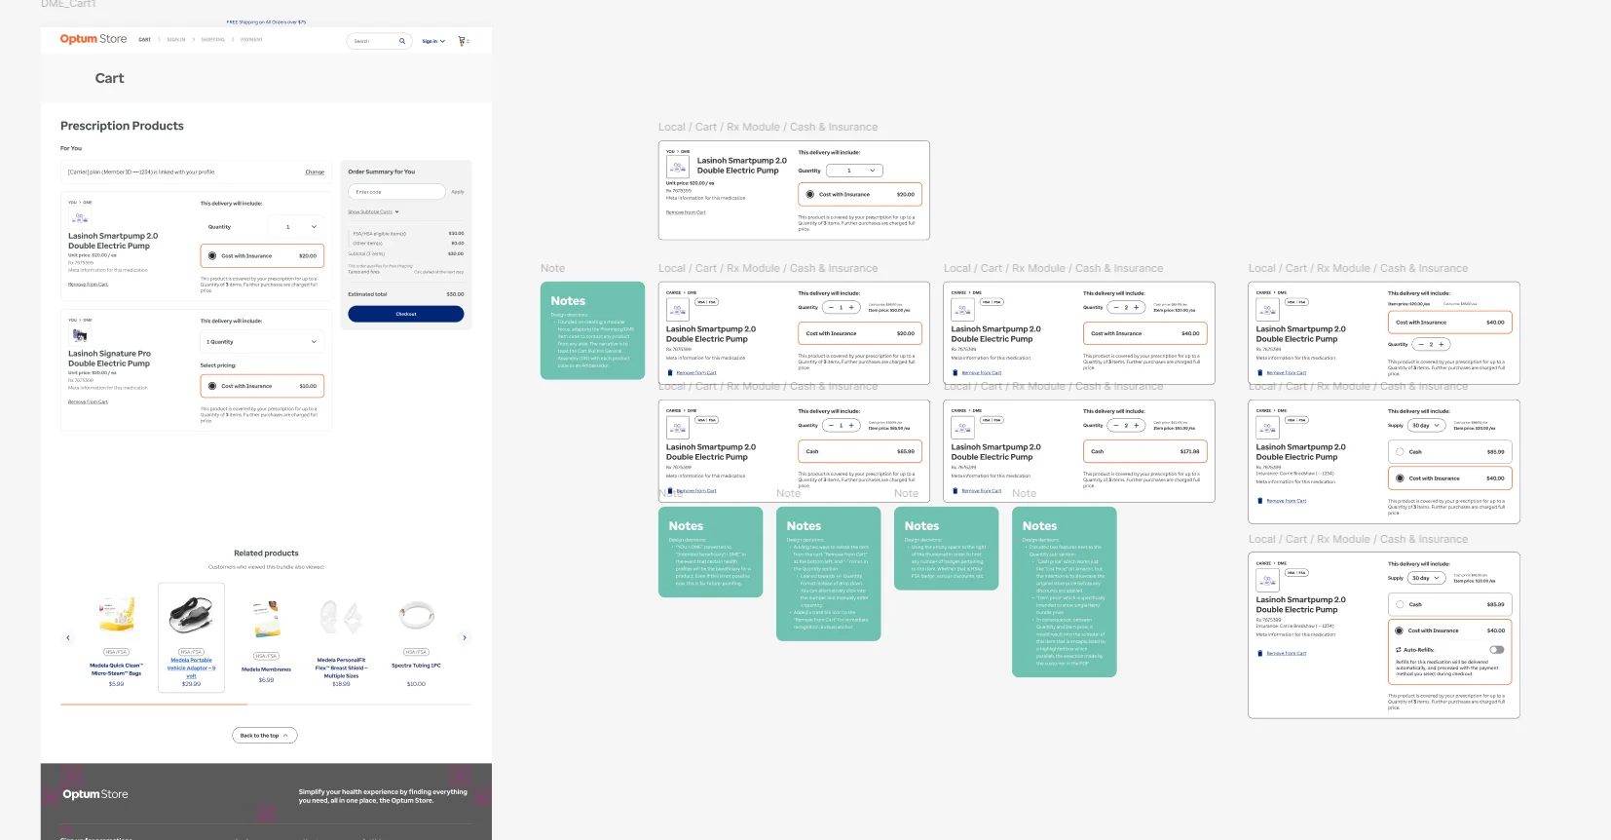Expand Show Subtotal Costs in Order Summary
Screen dimensions: 1611x840
pos(373,211)
